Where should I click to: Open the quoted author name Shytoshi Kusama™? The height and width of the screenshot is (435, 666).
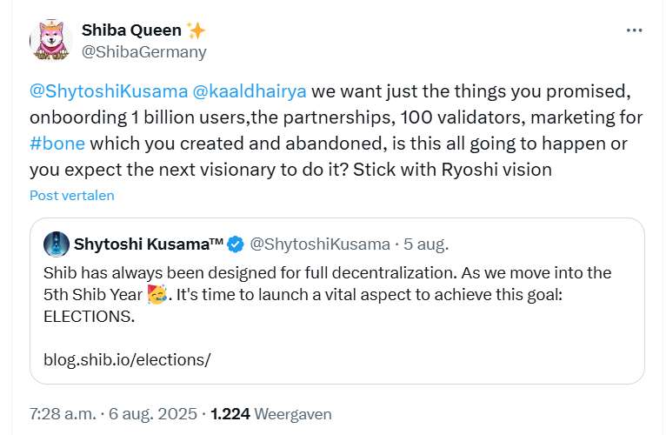pos(149,244)
